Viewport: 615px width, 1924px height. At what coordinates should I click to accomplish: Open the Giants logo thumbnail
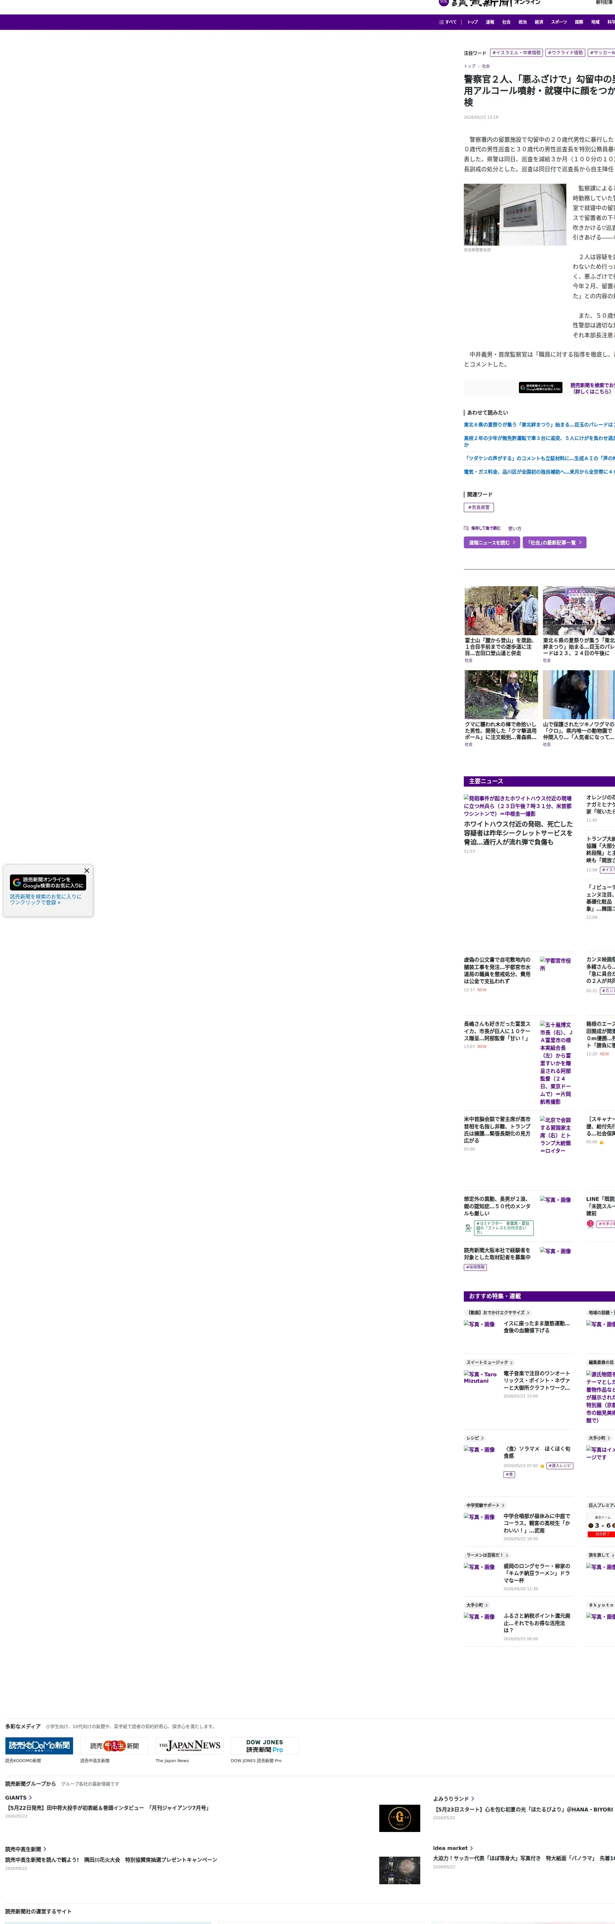pyautogui.click(x=399, y=1818)
